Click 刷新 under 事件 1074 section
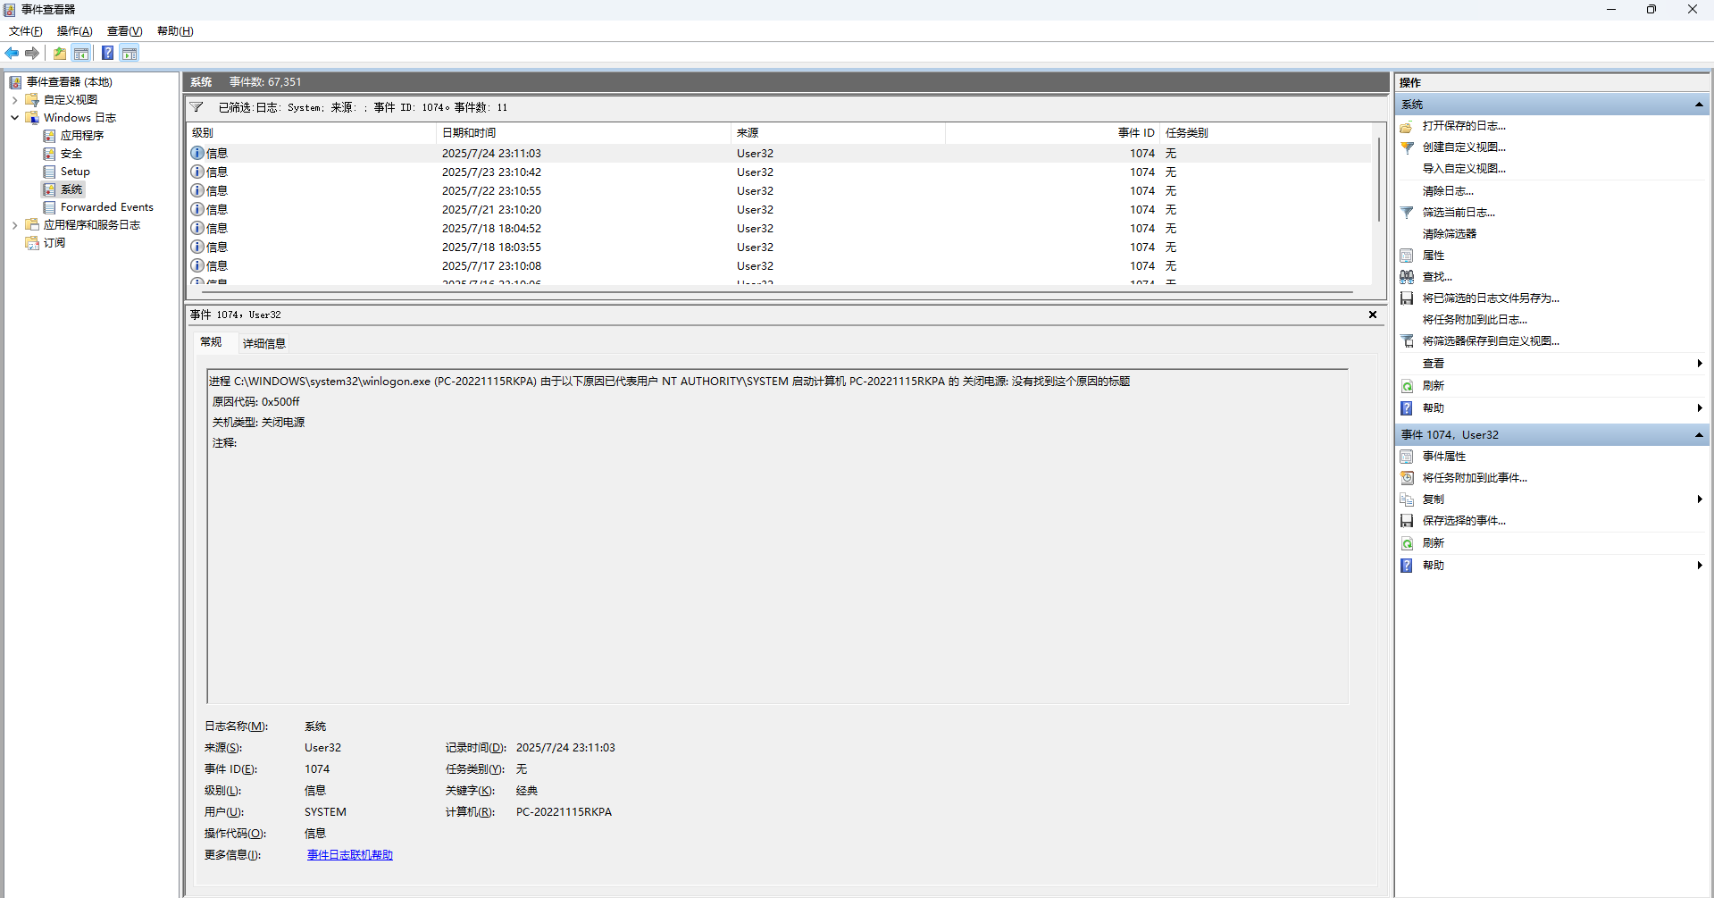This screenshot has width=1714, height=898. (1434, 543)
